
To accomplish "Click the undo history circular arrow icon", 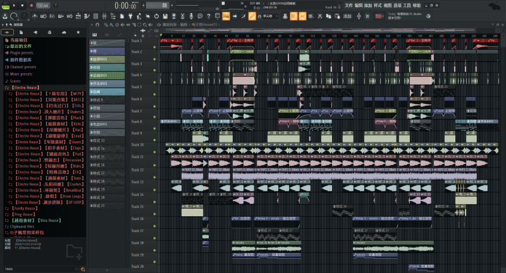I will click(156, 16).
